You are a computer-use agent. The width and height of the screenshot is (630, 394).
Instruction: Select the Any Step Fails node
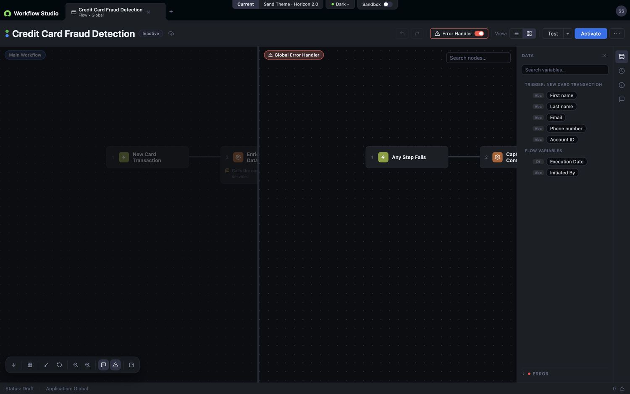pyautogui.click(x=407, y=157)
